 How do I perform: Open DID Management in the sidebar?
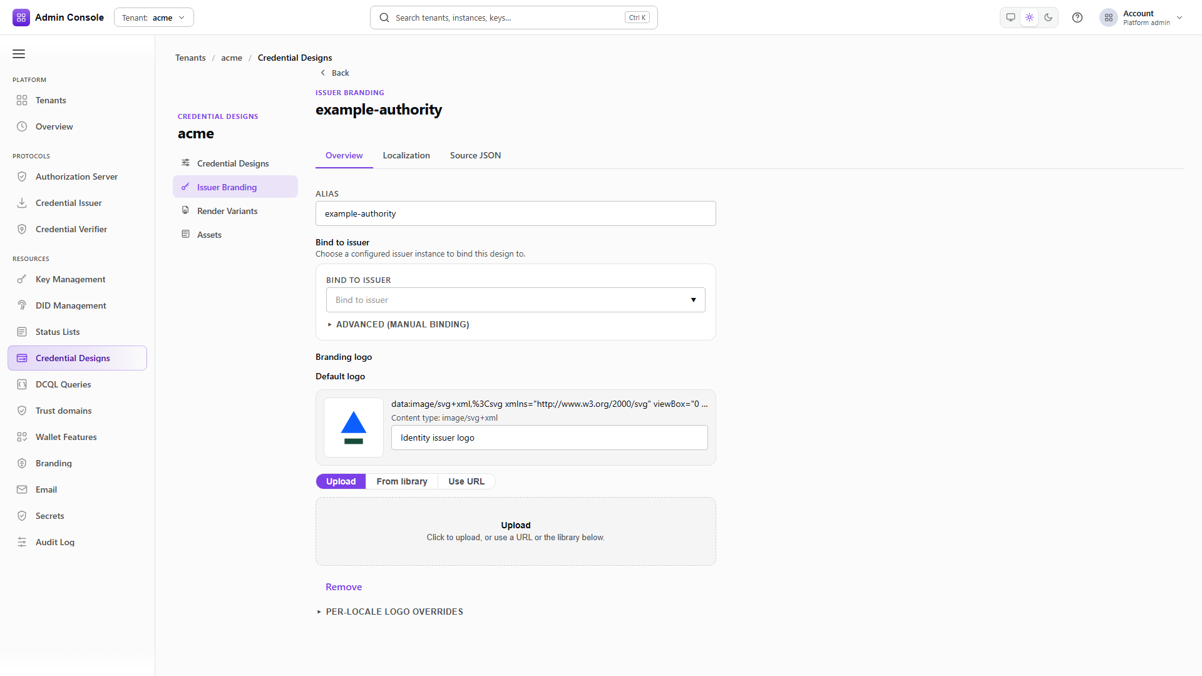(78, 305)
